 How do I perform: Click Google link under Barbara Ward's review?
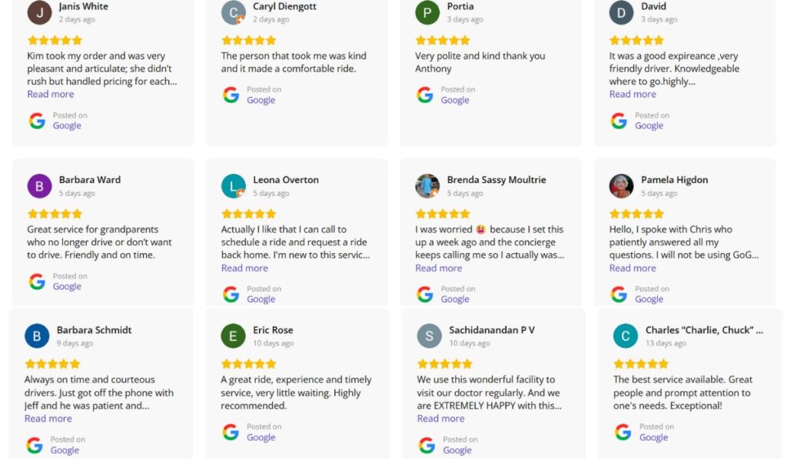[67, 287]
